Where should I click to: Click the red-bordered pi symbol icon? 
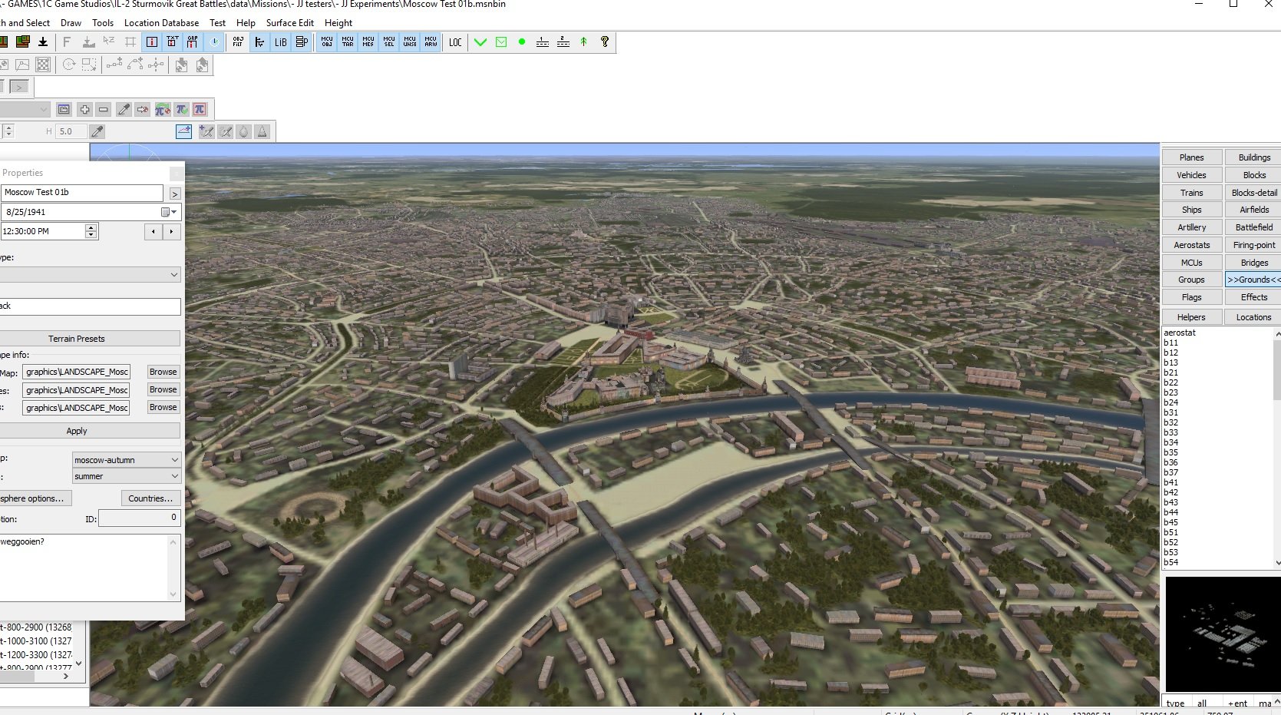[200, 110]
